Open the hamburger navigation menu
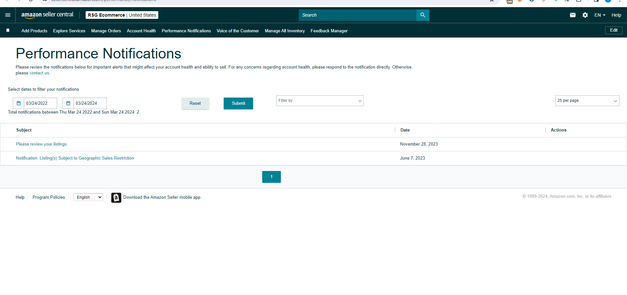Screen dimensions: 627x295 [8, 15]
